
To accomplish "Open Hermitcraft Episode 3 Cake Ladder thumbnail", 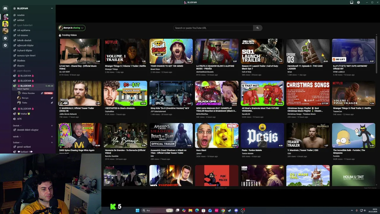I will point(308,51).
